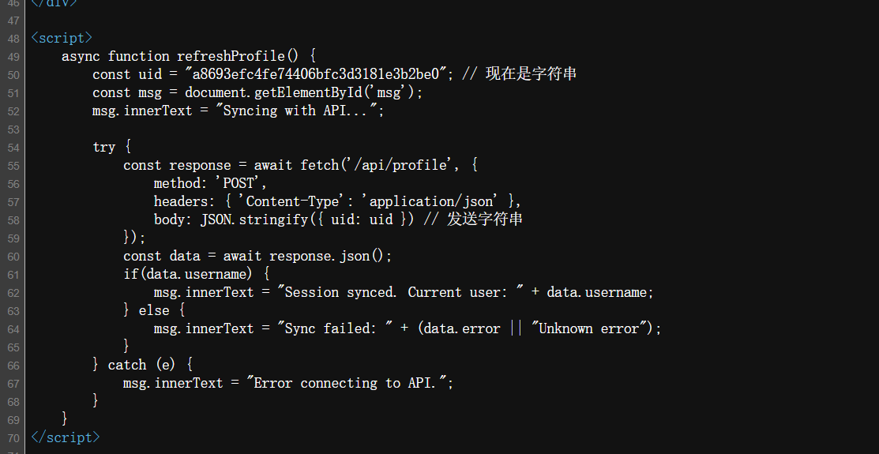Click line number 54 in the gutter
The height and width of the screenshot is (454, 879).
coord(12,148)
